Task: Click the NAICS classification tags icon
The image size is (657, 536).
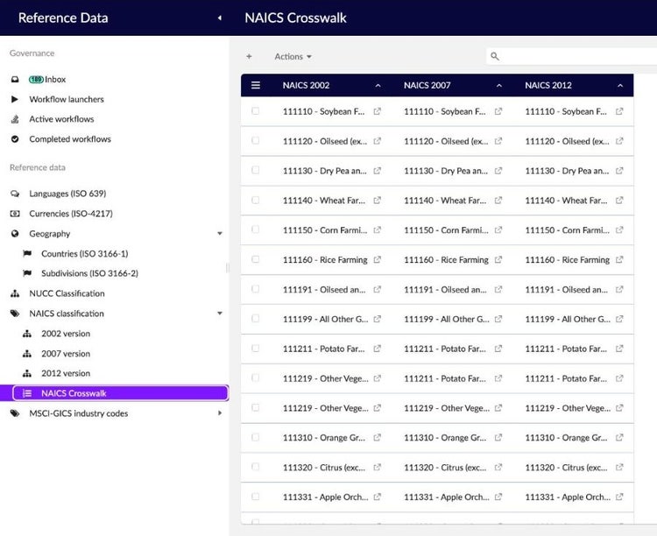Action: point(15,314)
